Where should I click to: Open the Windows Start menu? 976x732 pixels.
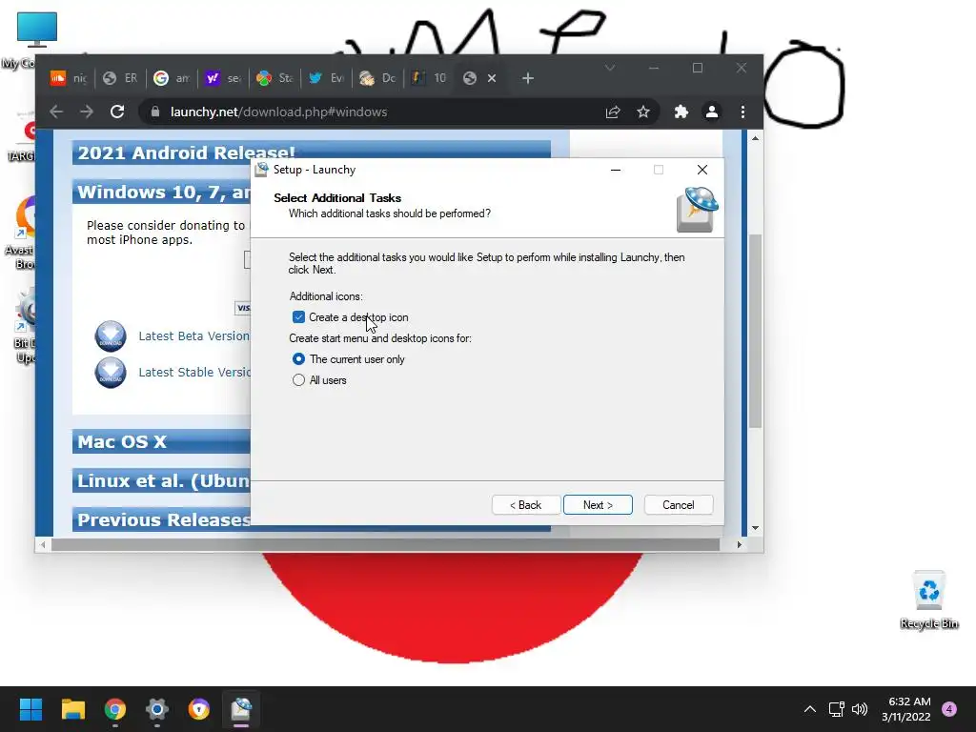click(x=30, y=709)
